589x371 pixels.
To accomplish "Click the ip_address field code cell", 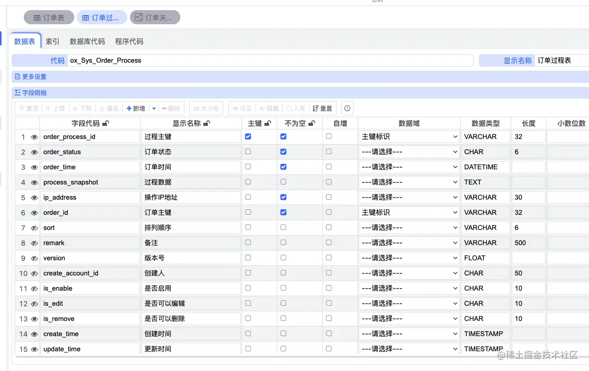I will pos(90,197).
